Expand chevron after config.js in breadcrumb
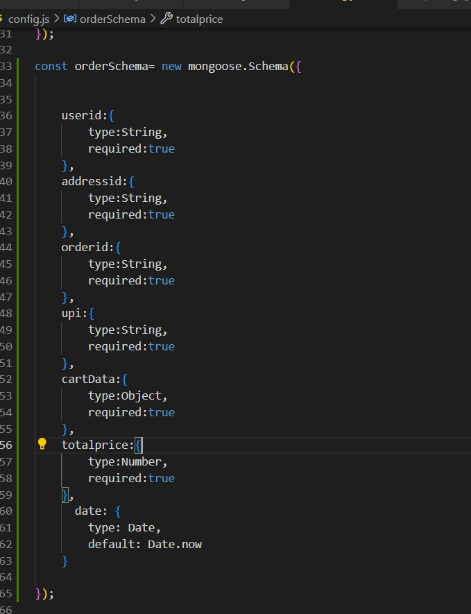Screen dimensions: 471x614 point(56,19)
